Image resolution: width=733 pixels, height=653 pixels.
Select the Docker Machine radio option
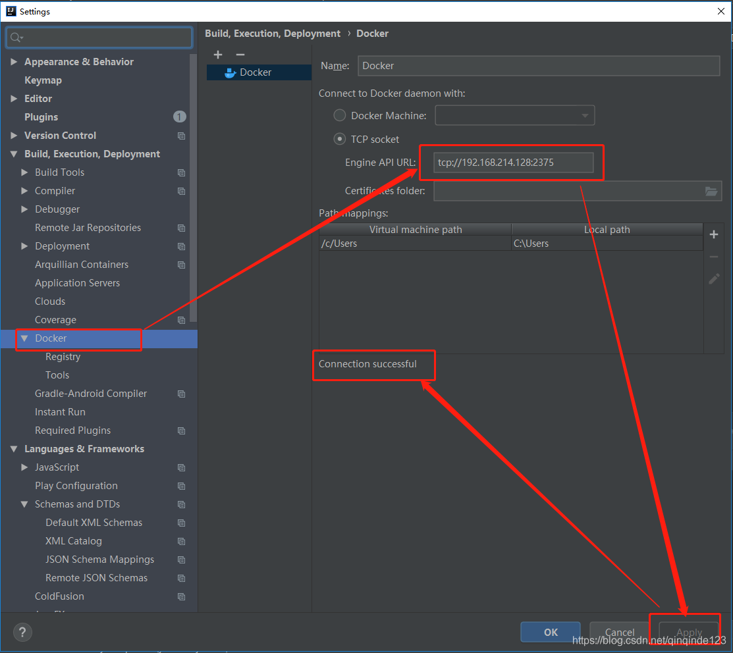pos(340,115)
